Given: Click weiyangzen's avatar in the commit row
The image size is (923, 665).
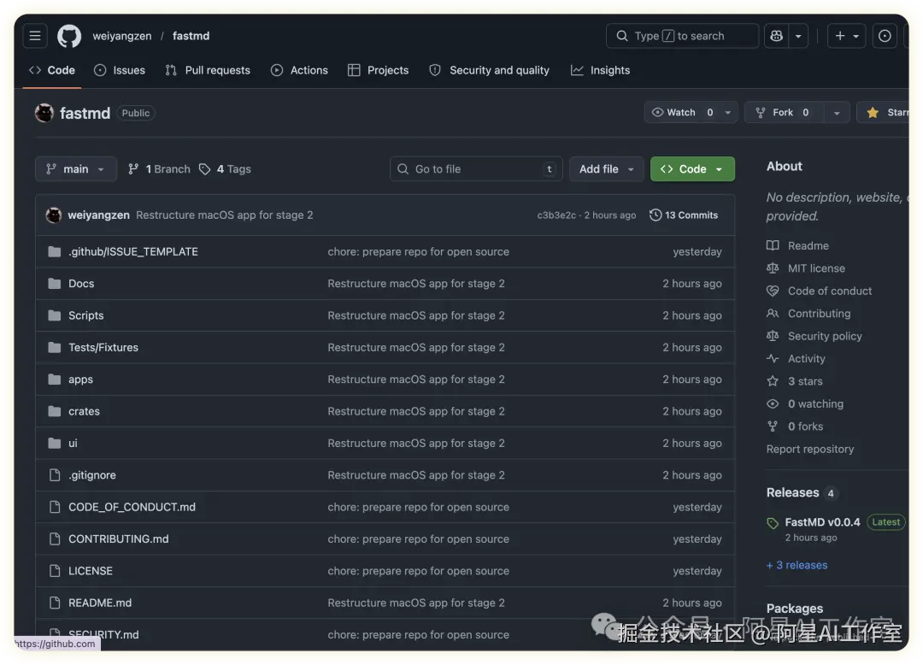Looking at the screenshot, I should (54, 215).
